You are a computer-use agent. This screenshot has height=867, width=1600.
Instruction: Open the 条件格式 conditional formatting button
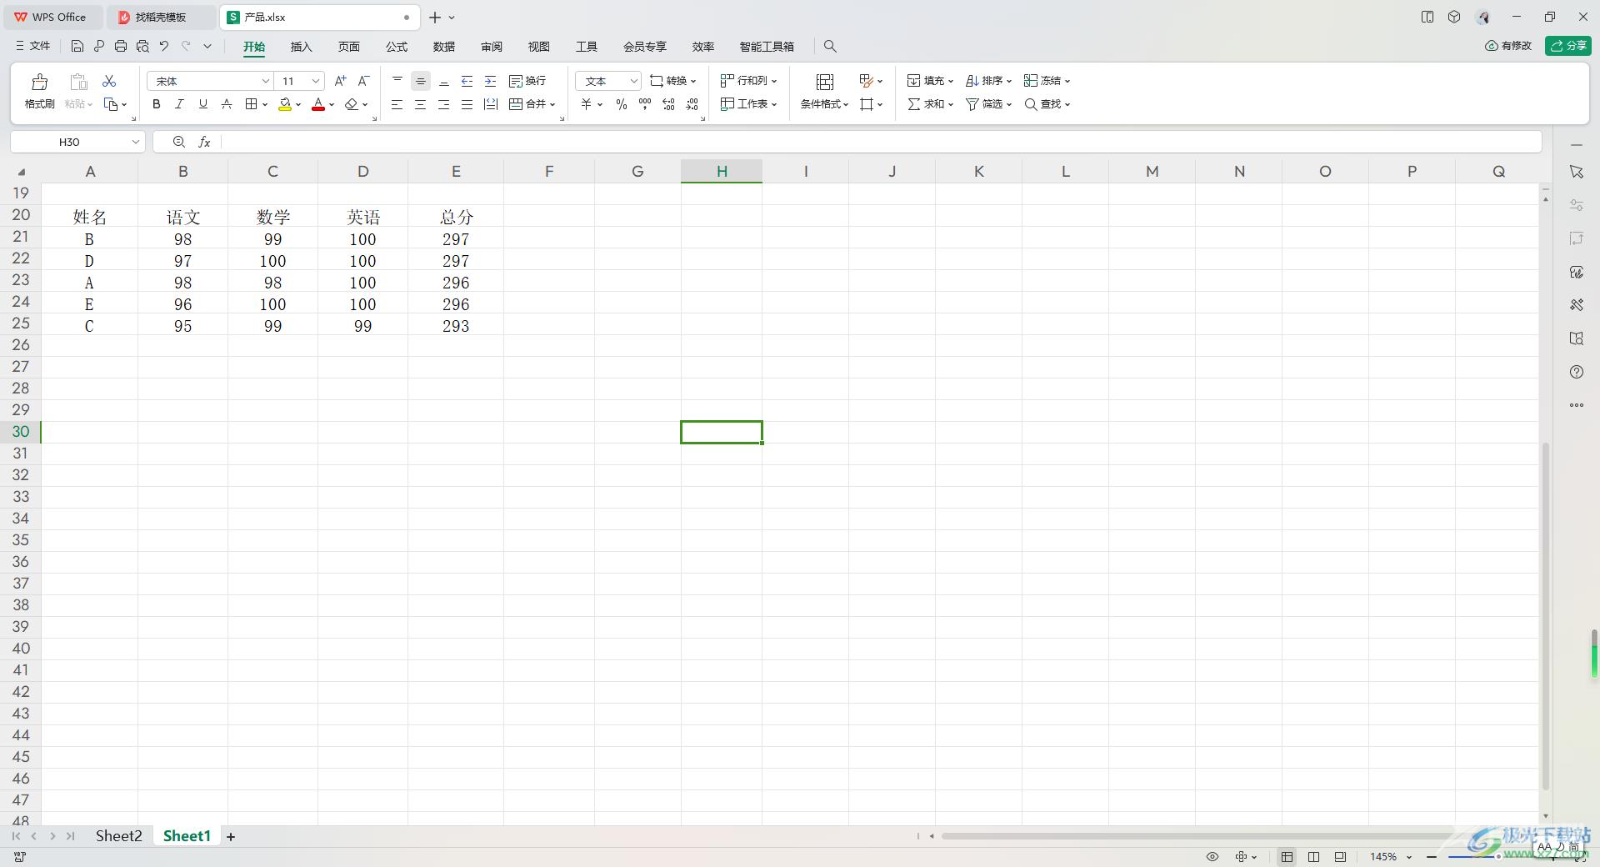824,91
